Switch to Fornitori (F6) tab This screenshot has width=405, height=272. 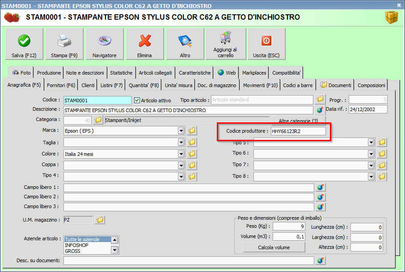coord(61,85)
